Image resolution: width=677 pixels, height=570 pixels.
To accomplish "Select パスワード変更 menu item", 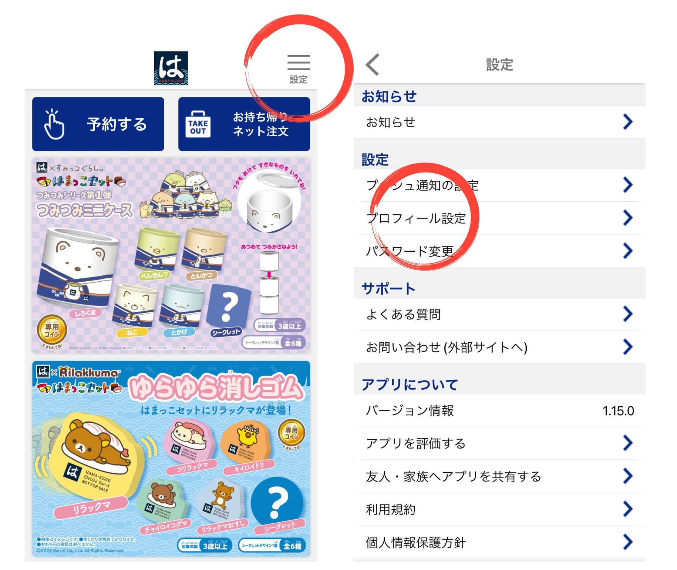I will tap(499, 251).
